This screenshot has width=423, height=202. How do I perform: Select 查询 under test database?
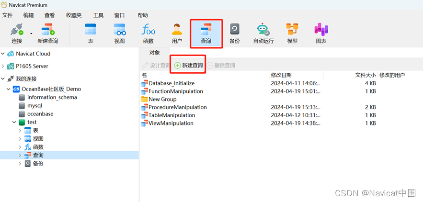pos(38,156)
